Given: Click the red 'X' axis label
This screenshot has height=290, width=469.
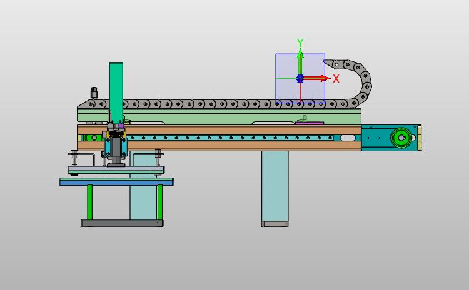Looking at the screenshot, I should click(x=336, y=79).
